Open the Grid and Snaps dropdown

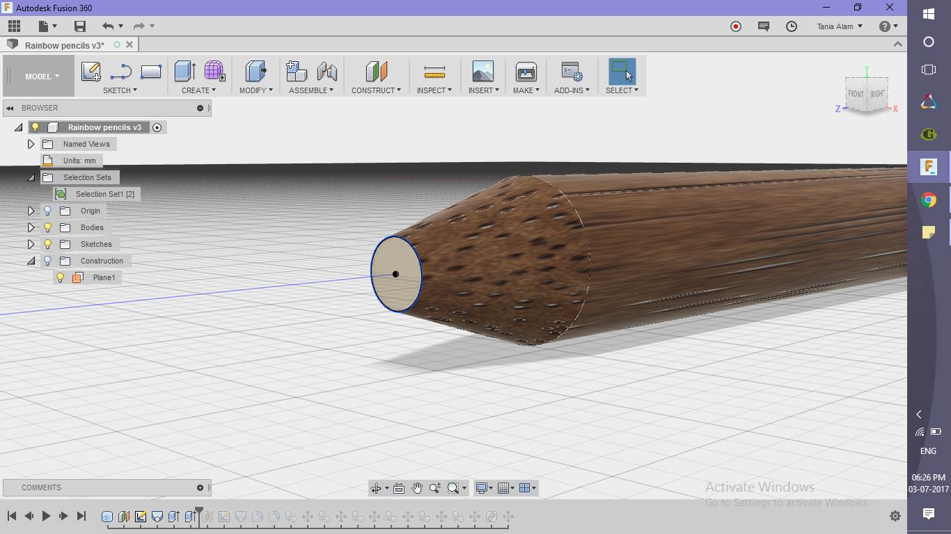tap(507, 488)
